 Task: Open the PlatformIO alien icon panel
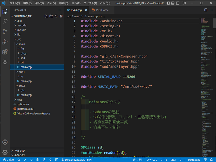(x=5, y=62)
